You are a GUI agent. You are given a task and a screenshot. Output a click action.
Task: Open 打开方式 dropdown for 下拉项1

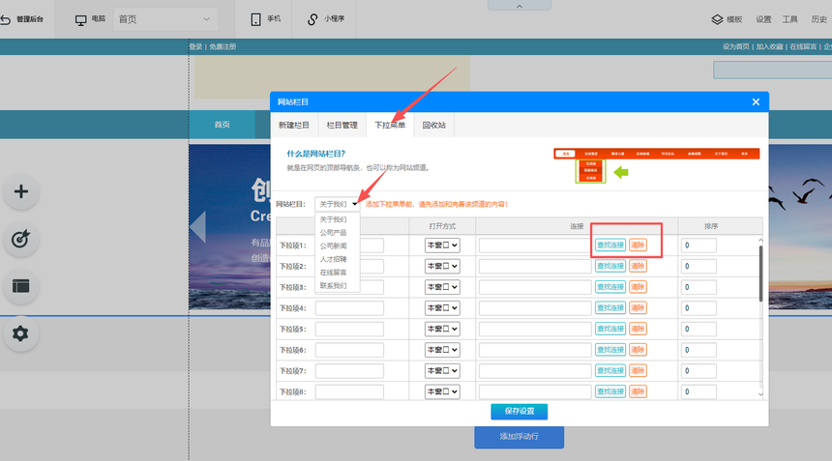tap(442, 245)
